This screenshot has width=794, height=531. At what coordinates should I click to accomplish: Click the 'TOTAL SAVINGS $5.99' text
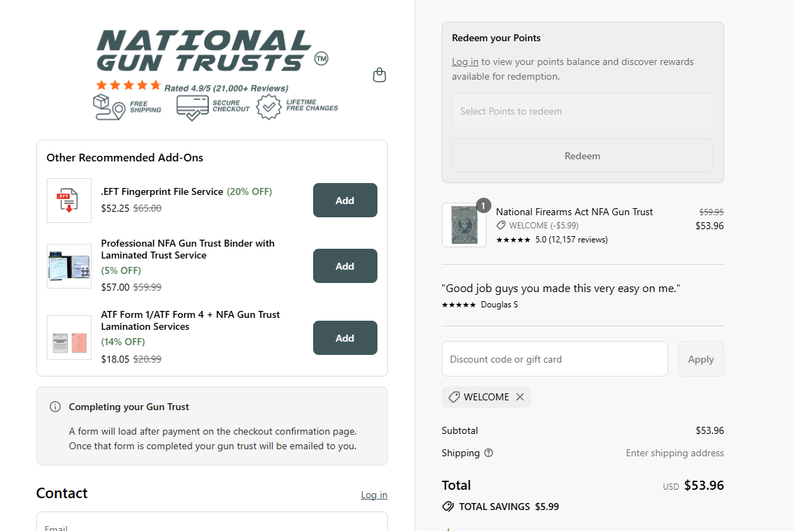click(509, 506)
